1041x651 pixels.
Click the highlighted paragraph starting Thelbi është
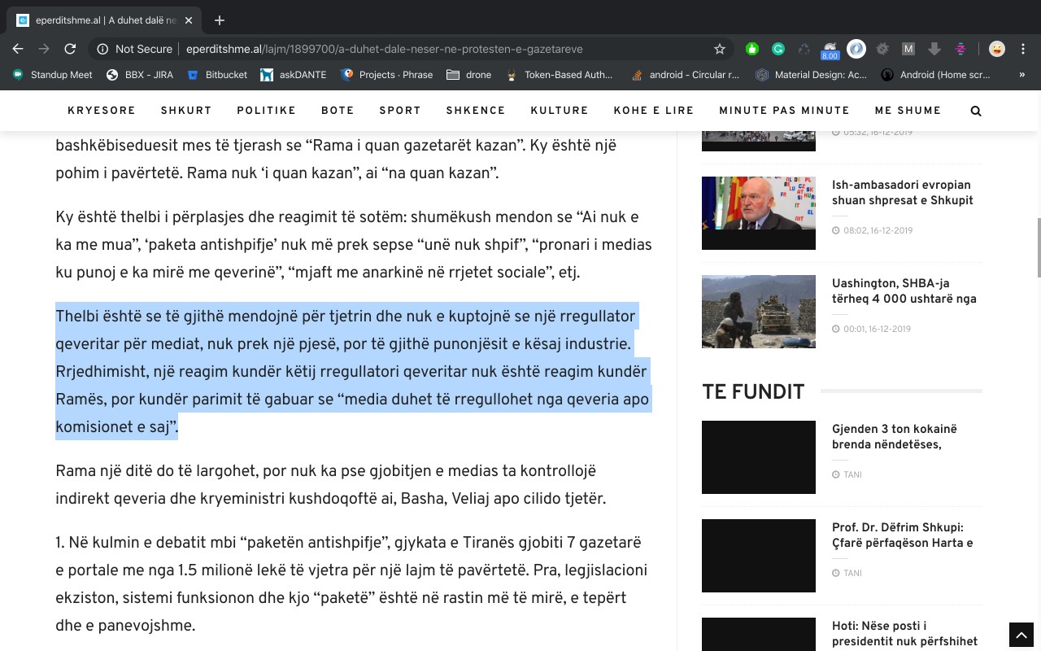tap(354, 371)
